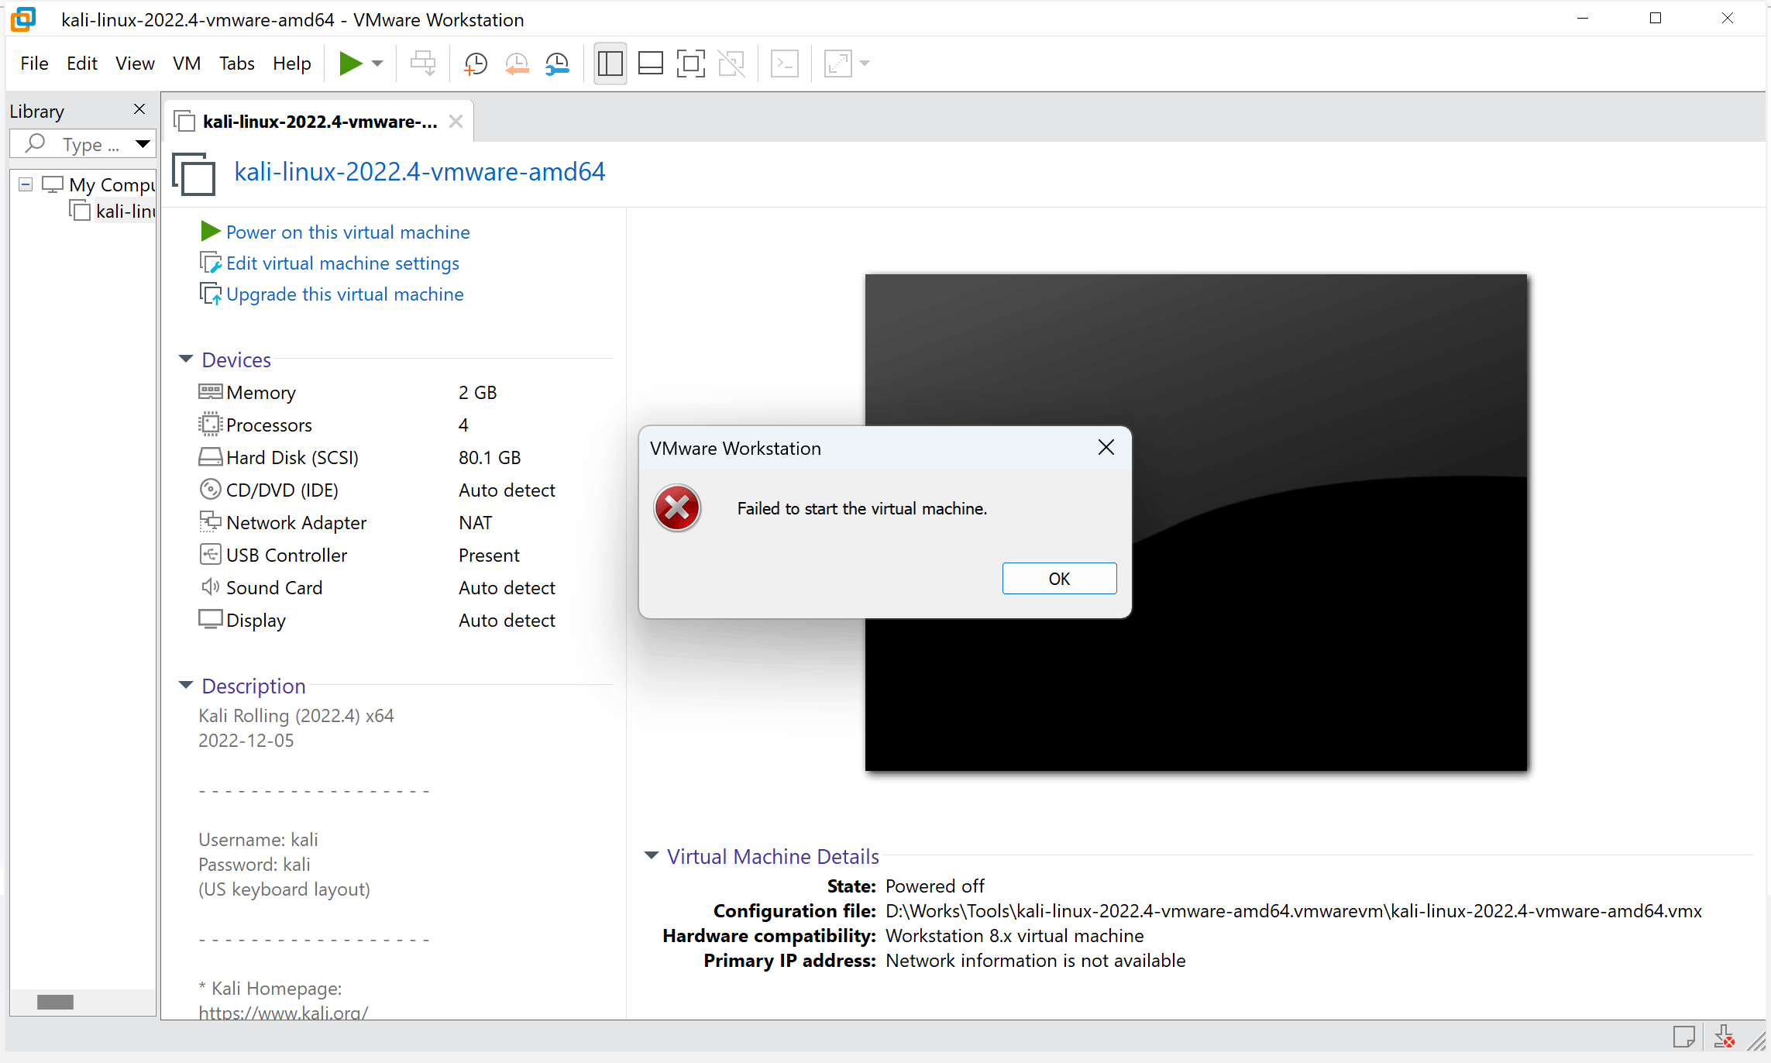Click the Take Snapshot toolbar icon
Image resolution: width=1771 pixels, height=1063 pixels.
point(475,64)
